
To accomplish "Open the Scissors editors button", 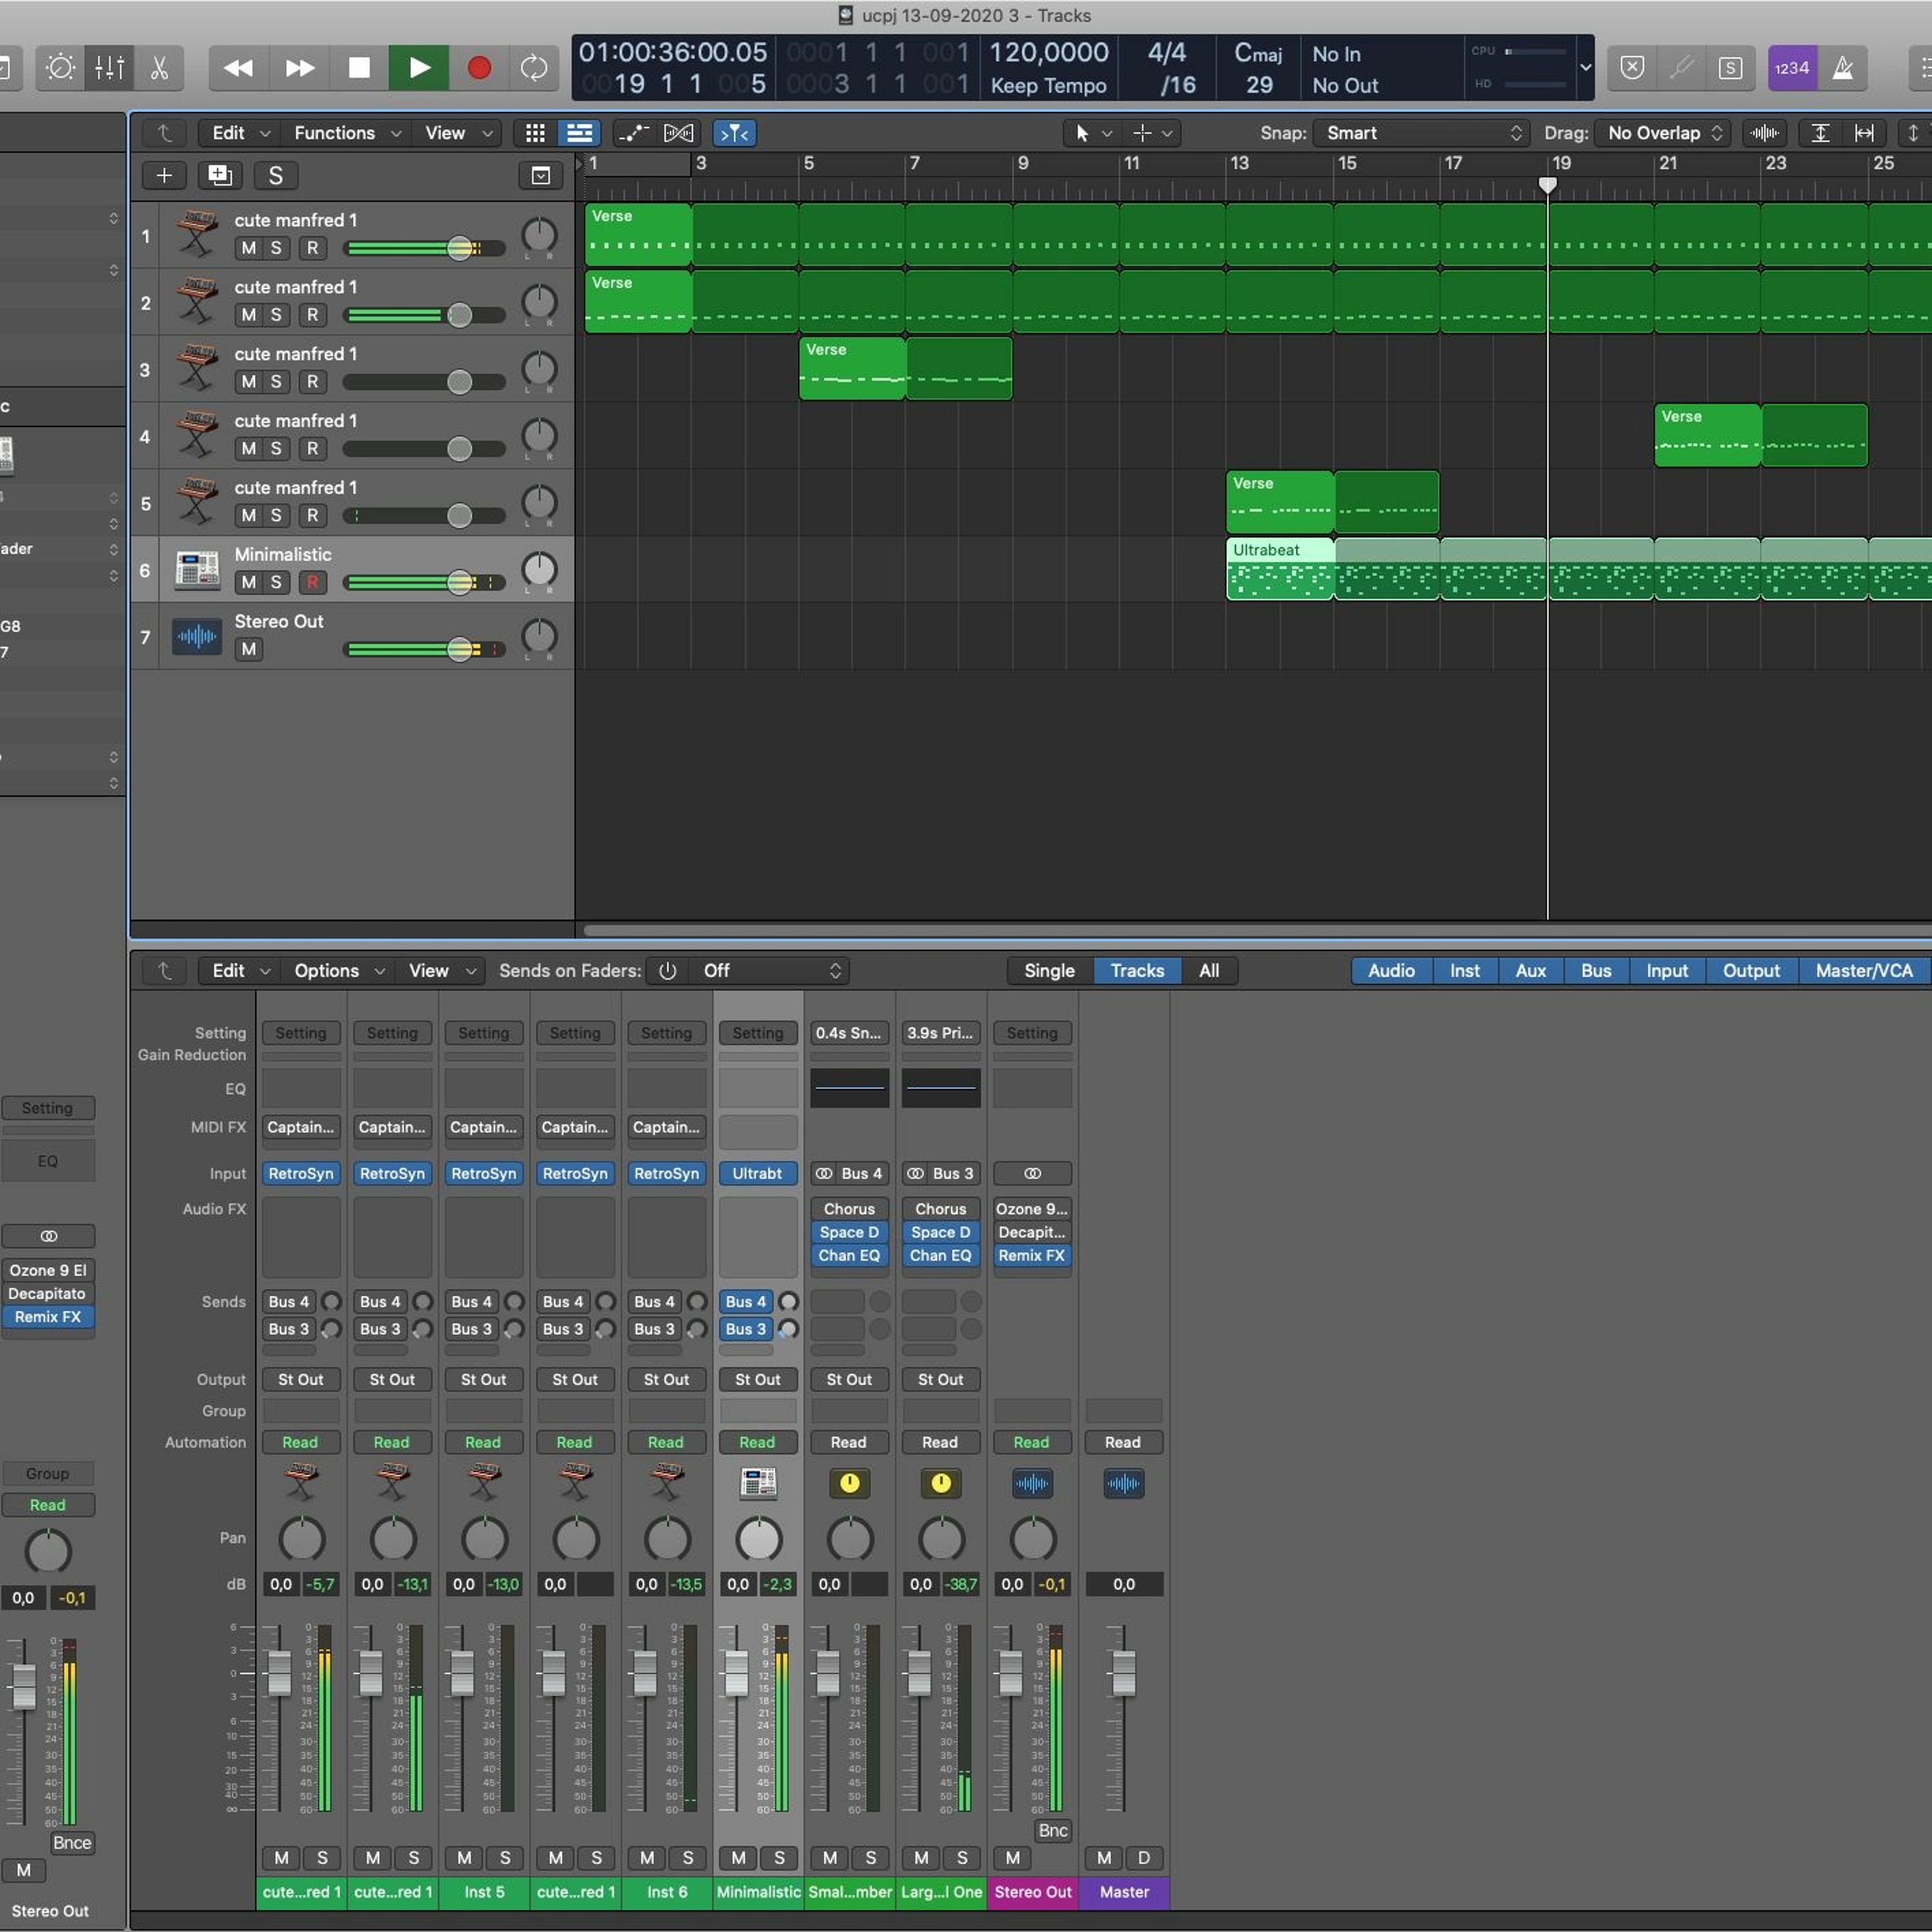I will pyautogui.click(x=159, y=68).
